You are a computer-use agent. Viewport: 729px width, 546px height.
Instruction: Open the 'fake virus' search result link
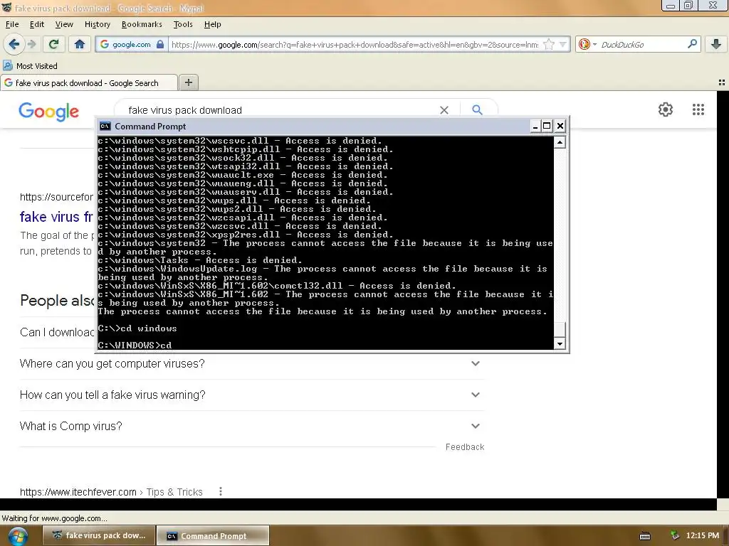[56, 217]
